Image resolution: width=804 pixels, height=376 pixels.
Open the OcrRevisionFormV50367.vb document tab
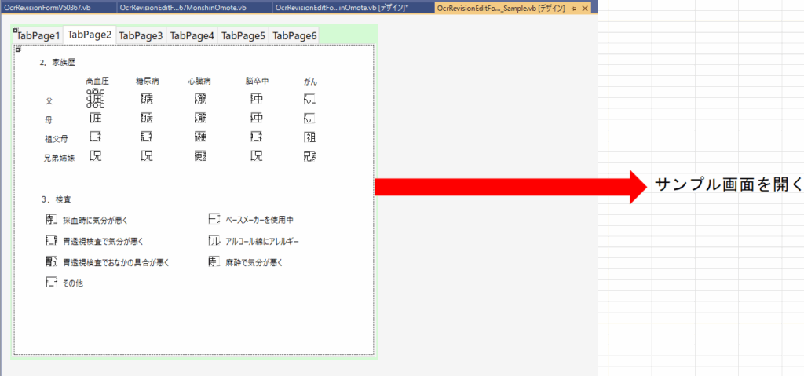[x=48, y=7]
